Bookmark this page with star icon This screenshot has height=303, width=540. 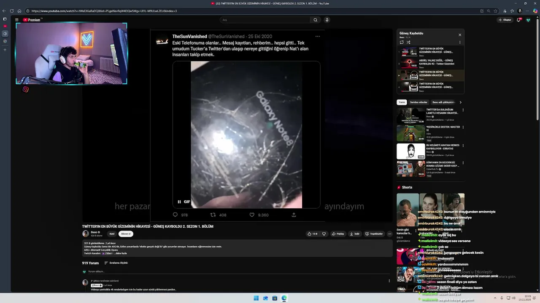tap(496, 11)
